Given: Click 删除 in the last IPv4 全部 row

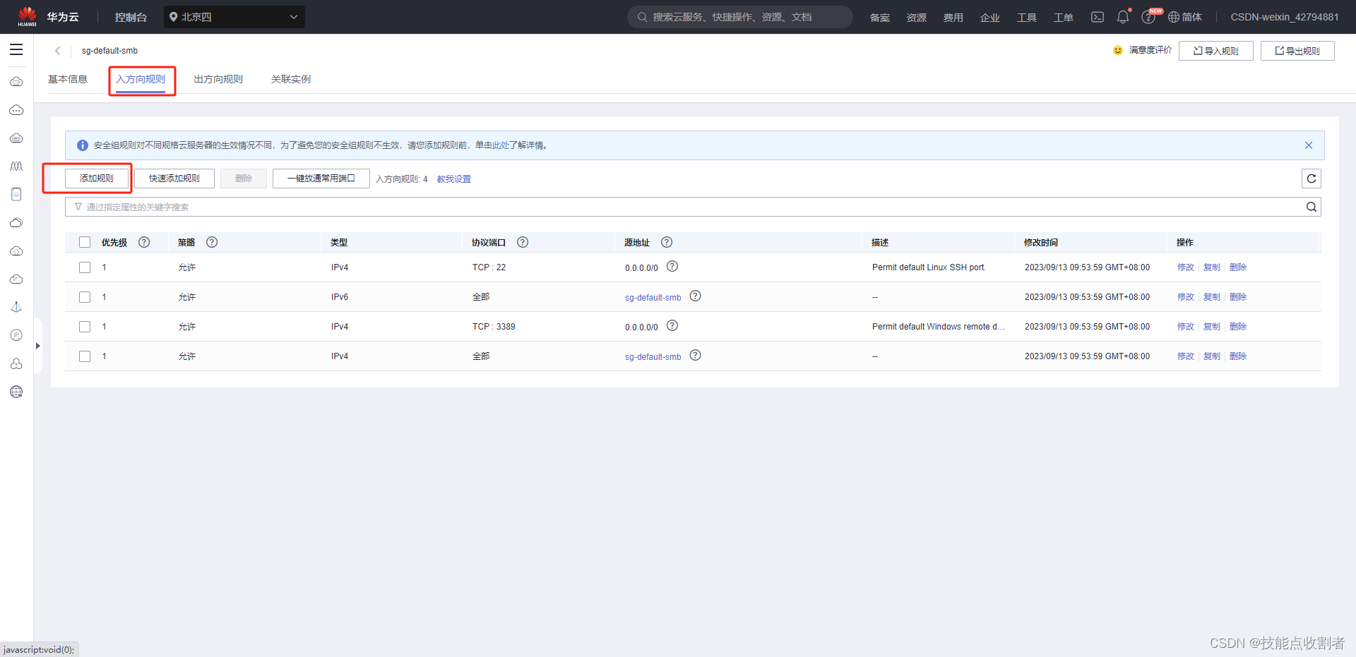Looking at the screenshot, I should (1238, 356).
